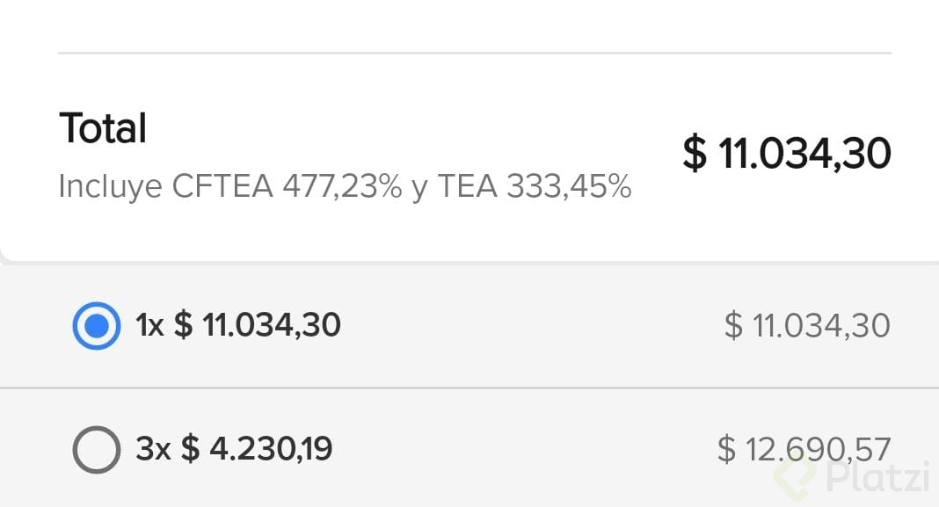The width and height of the screenshot is (939, 507).
Task: Select the 1x installment radio button
Action: coord(96,326)
